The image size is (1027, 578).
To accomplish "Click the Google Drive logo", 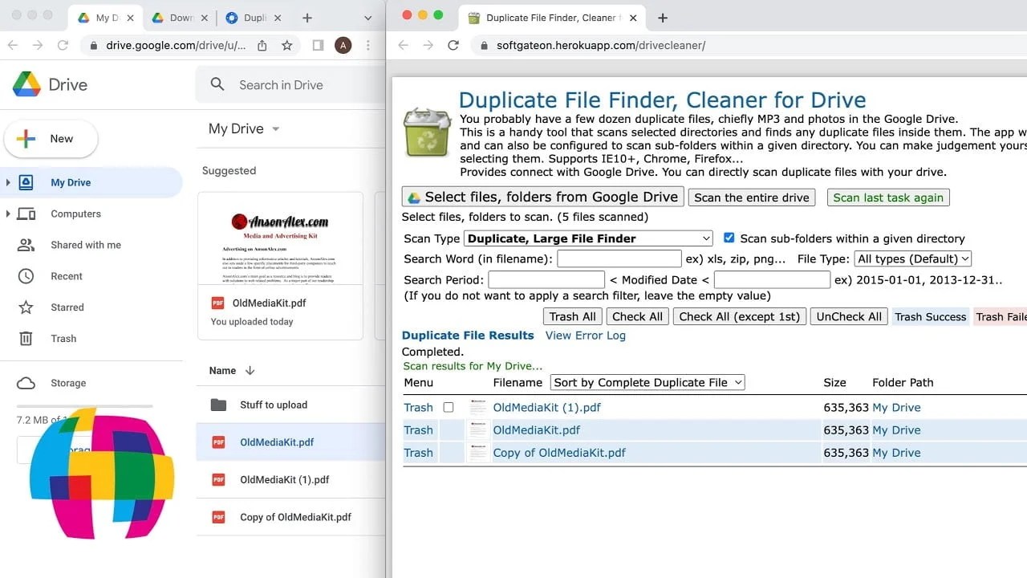I will 26,84.
